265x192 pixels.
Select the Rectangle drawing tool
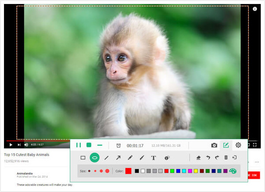pos(83,158)
